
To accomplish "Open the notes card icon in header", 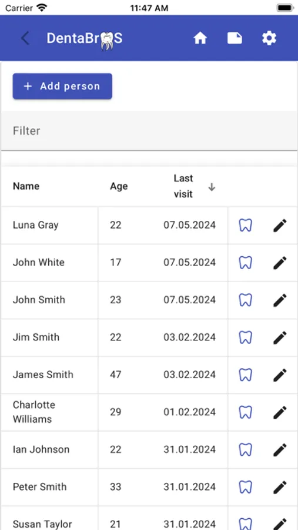I will pos(235,38).
